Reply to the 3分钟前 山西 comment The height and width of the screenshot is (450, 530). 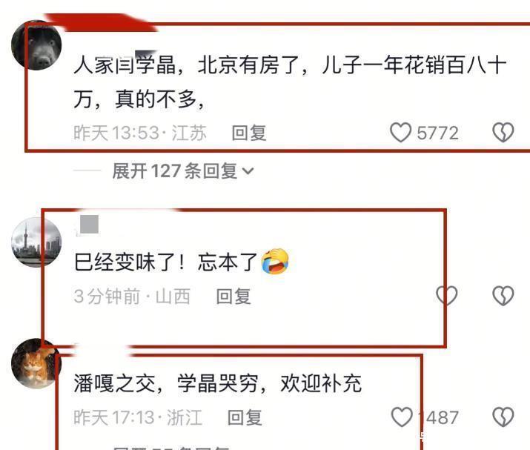(x=233, y=296)
